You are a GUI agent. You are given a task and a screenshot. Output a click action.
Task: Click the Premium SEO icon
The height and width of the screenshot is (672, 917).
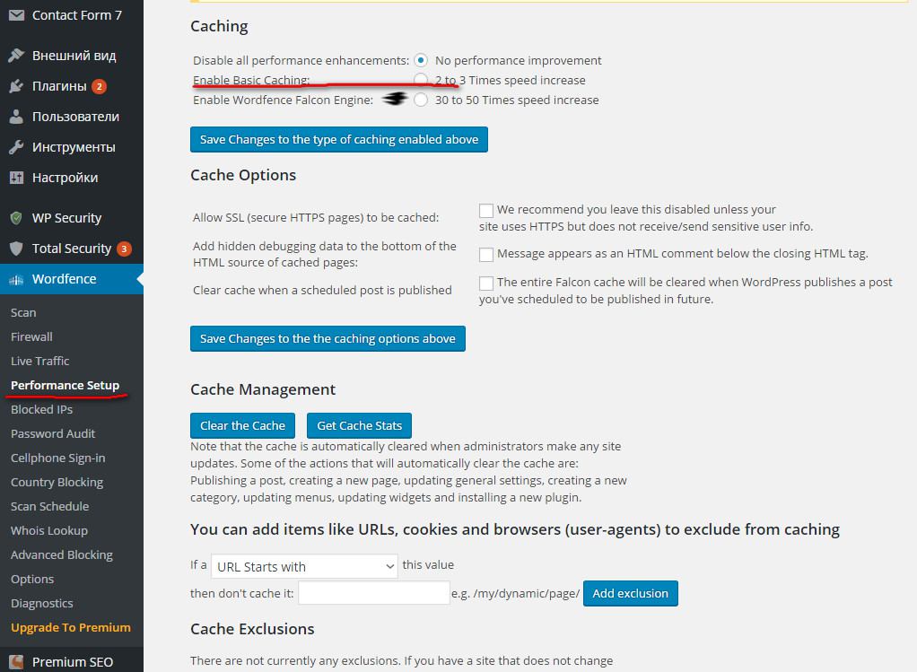[x=16, y=662]
